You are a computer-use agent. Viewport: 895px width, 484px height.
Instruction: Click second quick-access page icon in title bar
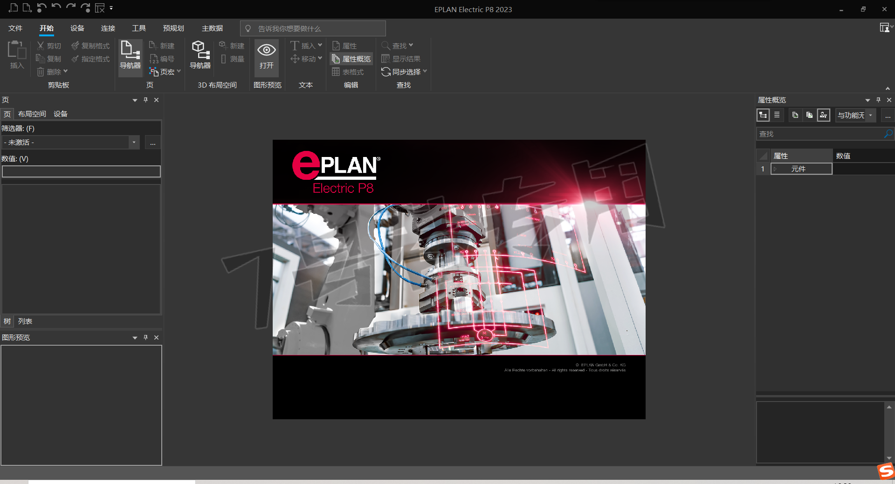[27, 8]
